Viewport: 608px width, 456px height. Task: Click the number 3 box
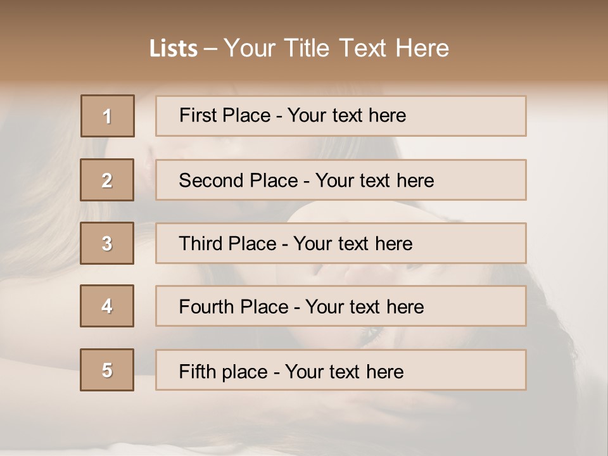coord(107,243)
